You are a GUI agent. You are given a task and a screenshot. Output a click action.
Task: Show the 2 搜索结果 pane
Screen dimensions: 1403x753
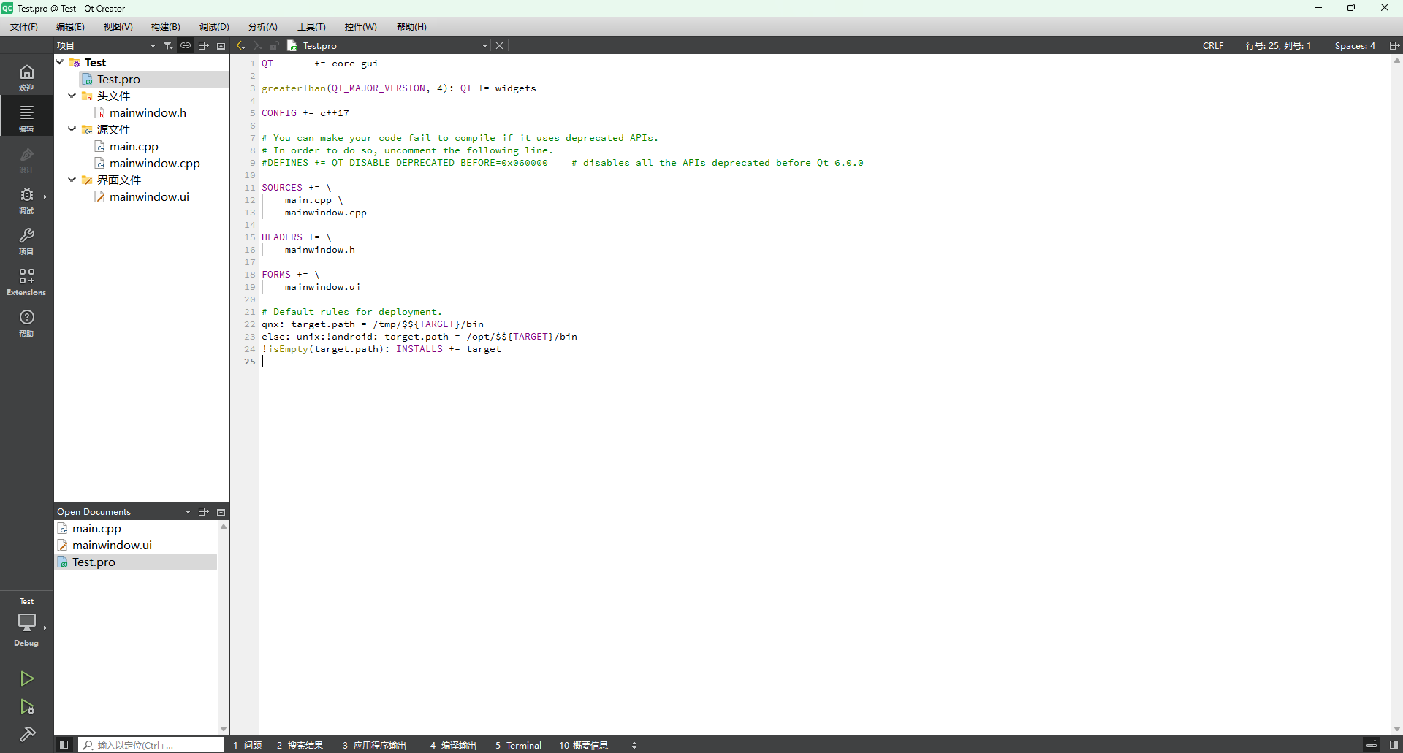pyautogui.click(x=300, y=745)
